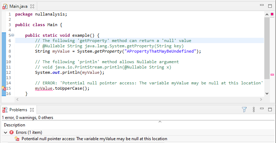Collapse the example() method folding marker
This screenshot has height=143, width=276.
13,35
